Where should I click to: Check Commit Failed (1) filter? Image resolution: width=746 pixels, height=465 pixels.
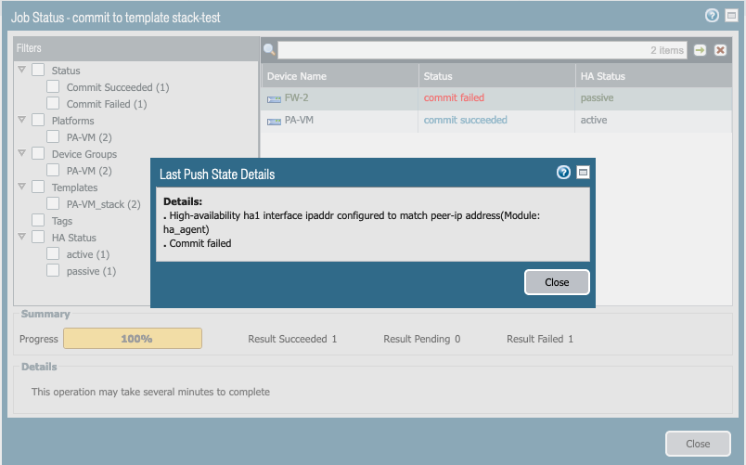point(53,103)
